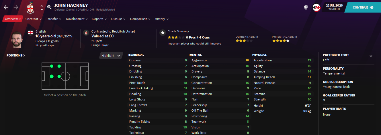Click the potential ability star rating
Image resolution: width=381 pixels, height=135 pixels.
pos(281,41)
